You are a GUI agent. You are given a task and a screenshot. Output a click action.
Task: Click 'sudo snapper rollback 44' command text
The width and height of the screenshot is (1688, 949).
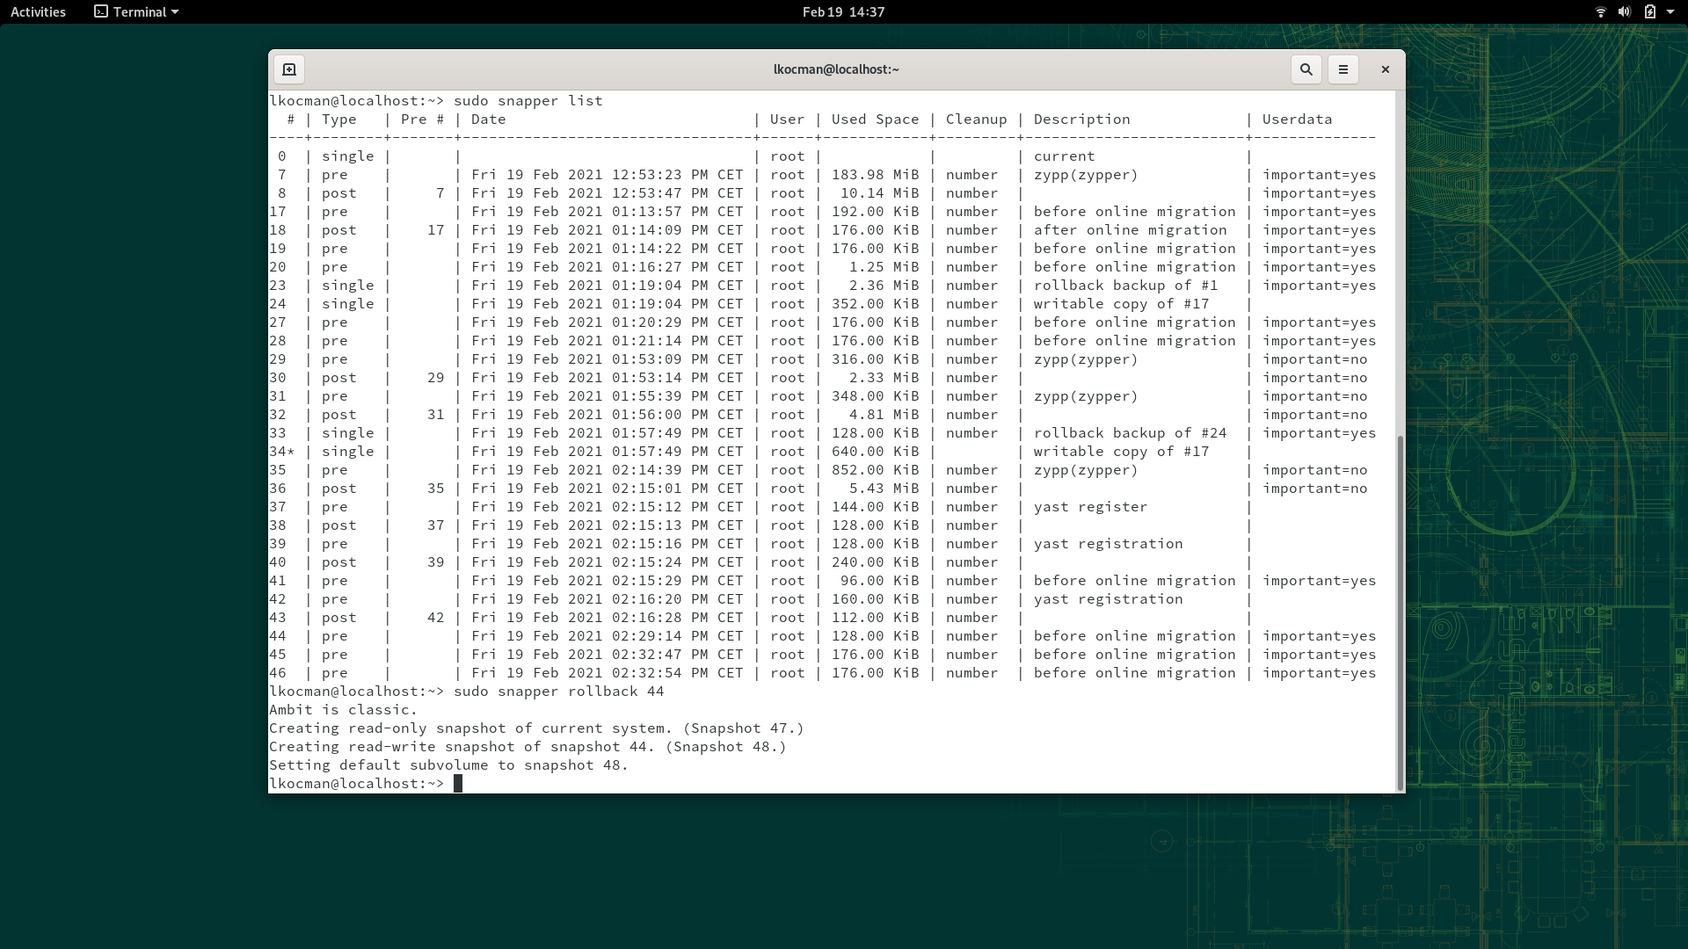click(558, 692)
